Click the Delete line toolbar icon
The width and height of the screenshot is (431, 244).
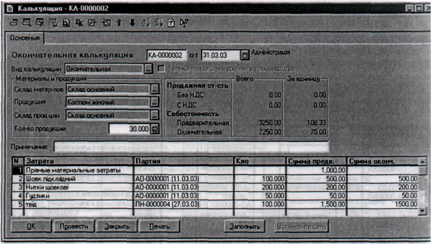tap(40, 22)
